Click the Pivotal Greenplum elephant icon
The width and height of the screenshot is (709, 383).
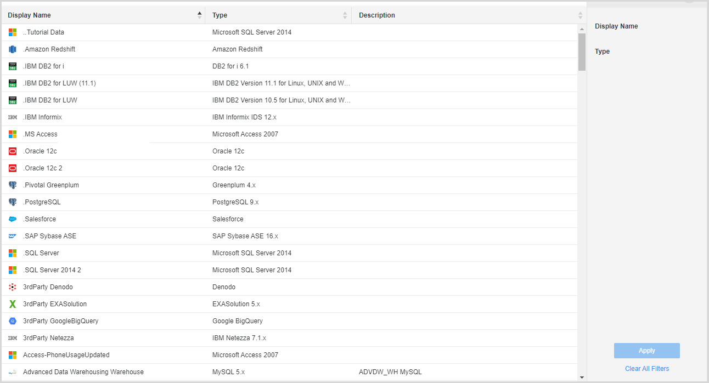(x=13, y=185)
